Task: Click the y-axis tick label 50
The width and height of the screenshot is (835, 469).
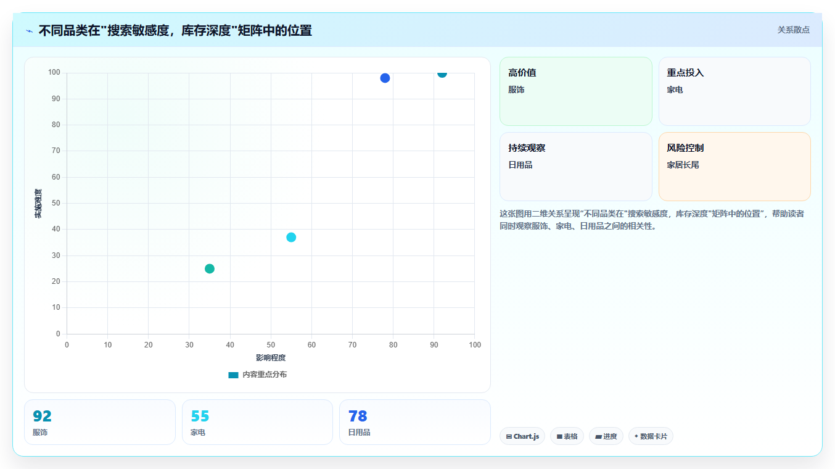Action: point(56,203)
